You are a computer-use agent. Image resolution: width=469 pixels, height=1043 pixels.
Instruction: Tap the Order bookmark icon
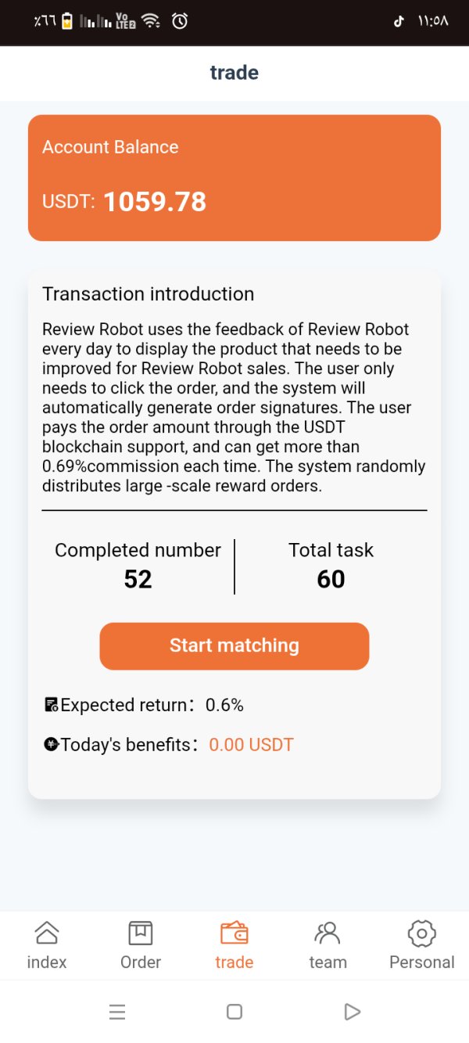pyautogui.click(x=141, y=933)
